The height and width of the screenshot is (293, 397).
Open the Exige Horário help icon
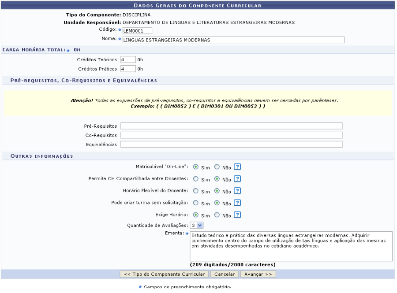point(237,215)
